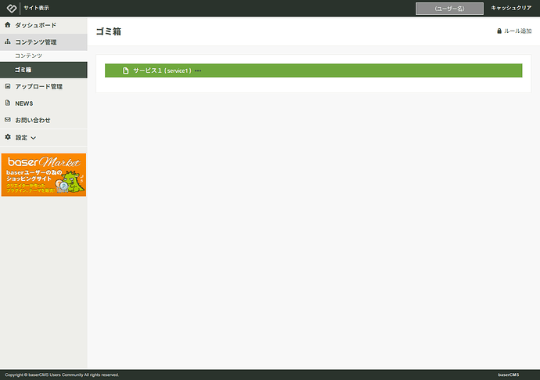Click the baserCMS logo icon

tap(12, 8)
